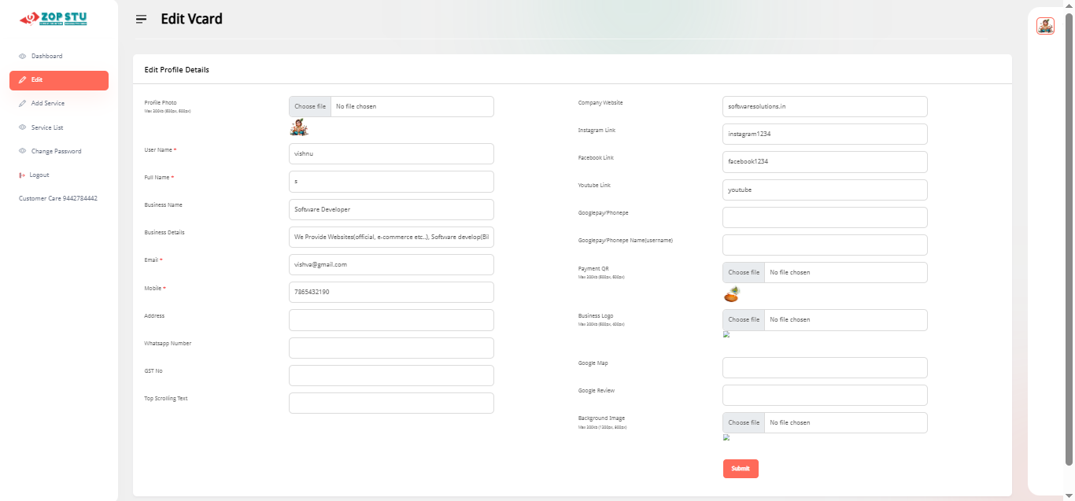Open the user avatar in top right

(1045, 26)
